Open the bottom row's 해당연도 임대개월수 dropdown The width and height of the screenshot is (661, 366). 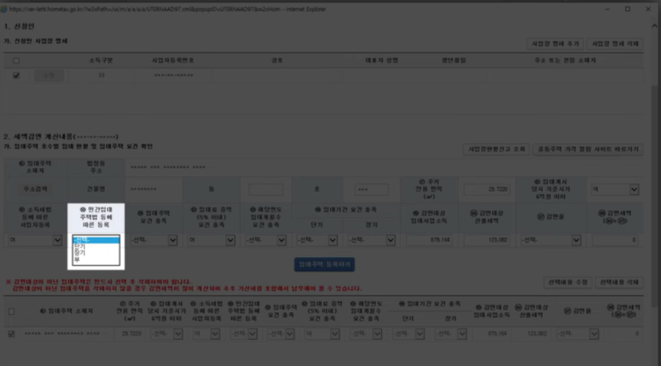click(x=366, y=333)
